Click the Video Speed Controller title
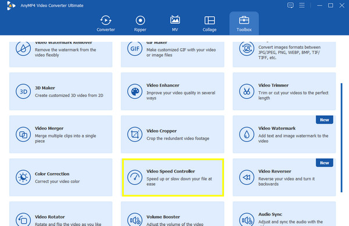 click(170, 171)
